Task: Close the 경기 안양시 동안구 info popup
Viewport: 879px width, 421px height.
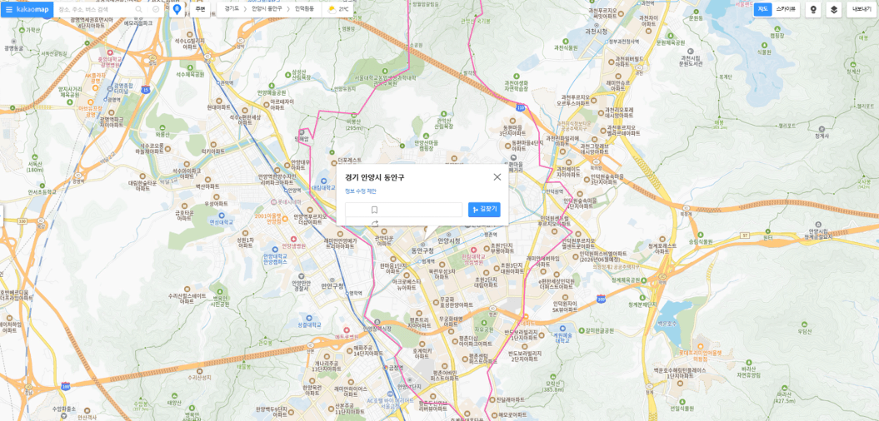Action: click(x=497, y=177)
